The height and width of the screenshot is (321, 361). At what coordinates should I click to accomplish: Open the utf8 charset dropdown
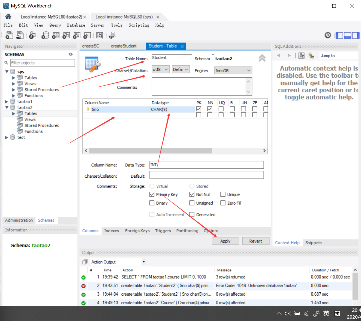point(161,69)
